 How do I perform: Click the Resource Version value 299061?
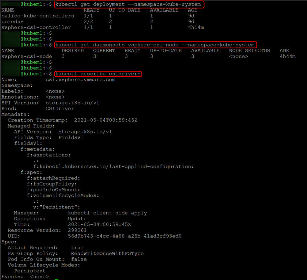(x=77, y=230)
